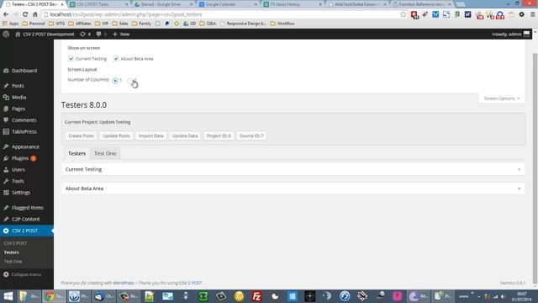This screenshot has width=538, height=303.
Task: Open the Testers submenu item
Action: pyautogui.click(x=11, y=252)
